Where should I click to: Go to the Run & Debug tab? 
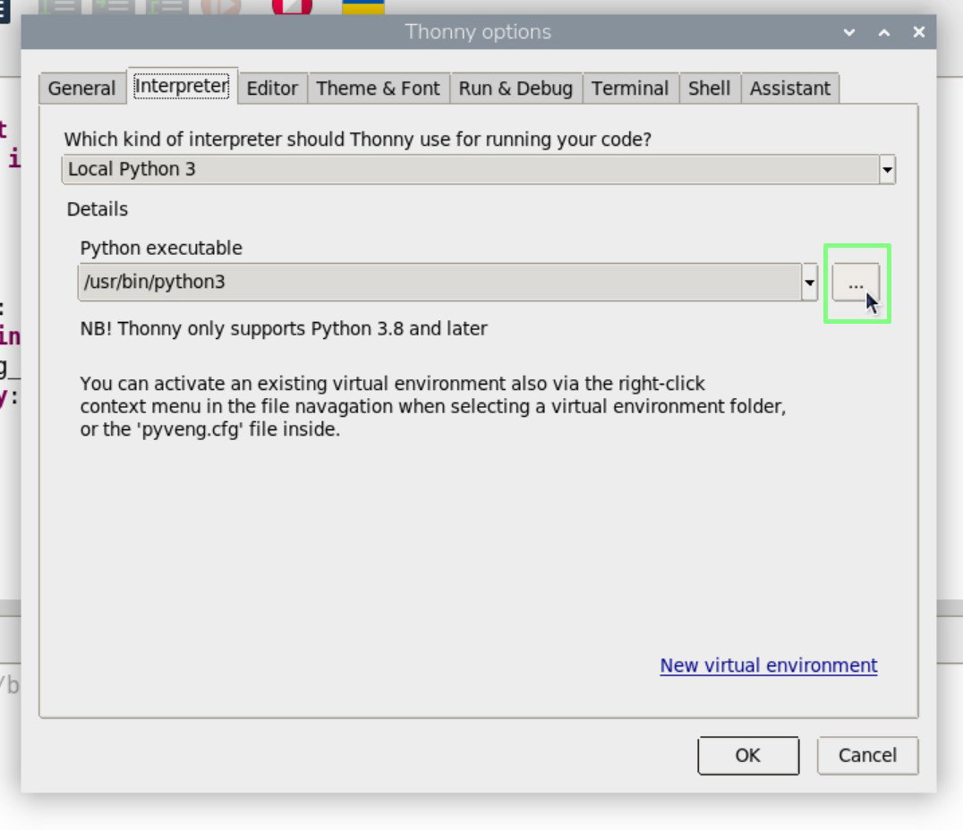pos(516,89)
